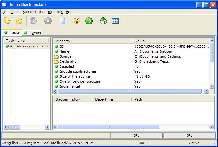This screenshot has width=218, height=147.
Task: Click backup history scroll left arrow
Action: pyautogui.click(x=55, y=127)
